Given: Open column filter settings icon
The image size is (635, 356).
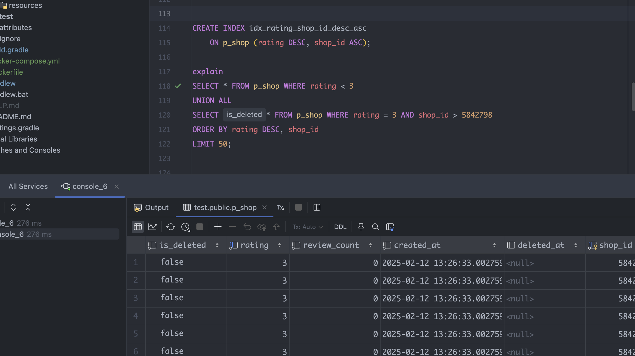Looking at the screenshot, I should coord(390,227).
